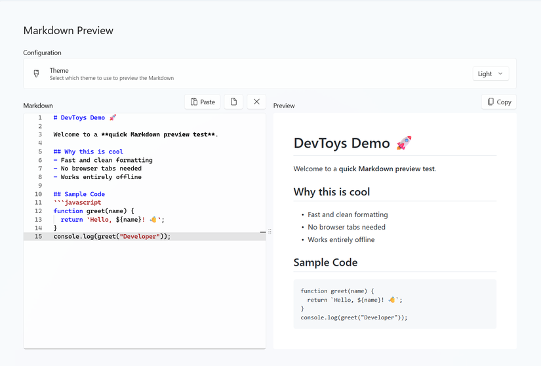Click the "Theme" setting title

pos(59,70)
